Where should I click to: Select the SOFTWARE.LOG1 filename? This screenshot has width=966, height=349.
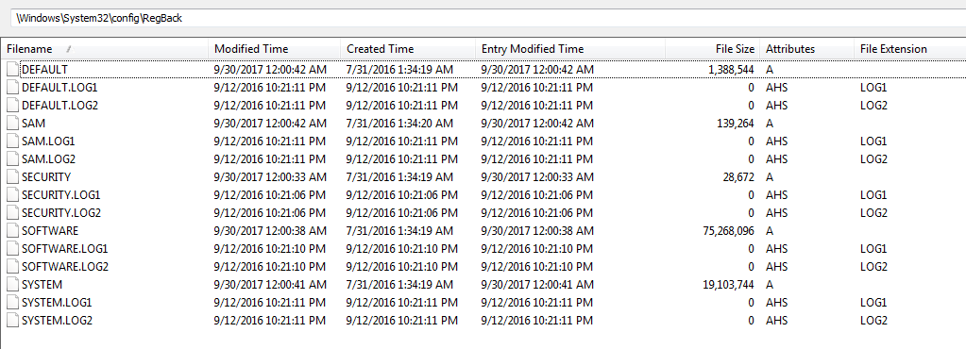tap(65, 249)
